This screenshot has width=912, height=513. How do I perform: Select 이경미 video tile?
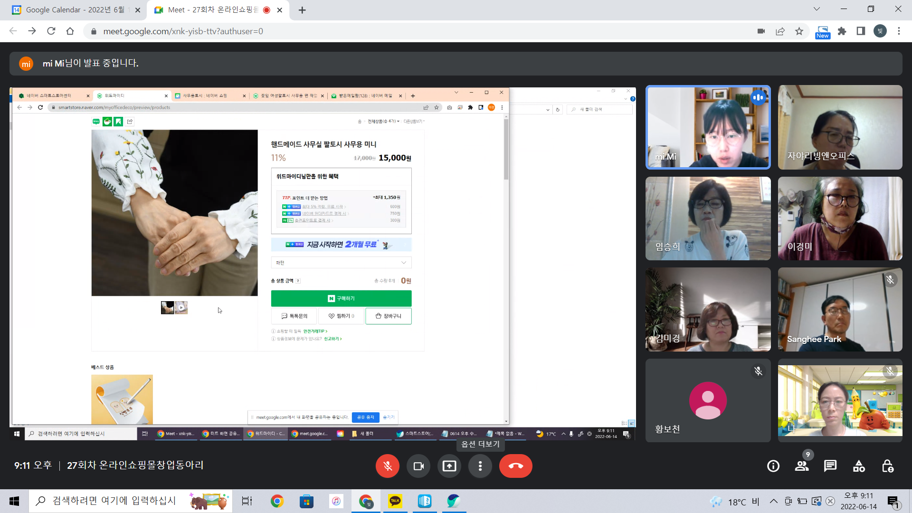(840, 218)
